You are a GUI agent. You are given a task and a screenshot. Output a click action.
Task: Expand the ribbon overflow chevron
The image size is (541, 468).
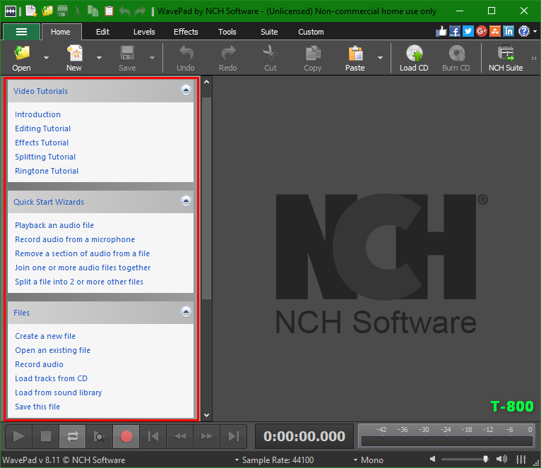tap(534, 58)
